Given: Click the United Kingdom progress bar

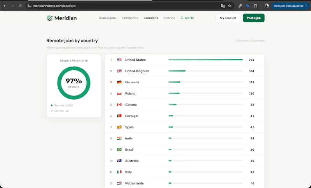Looking at the screenshot, I should [206, 71].
